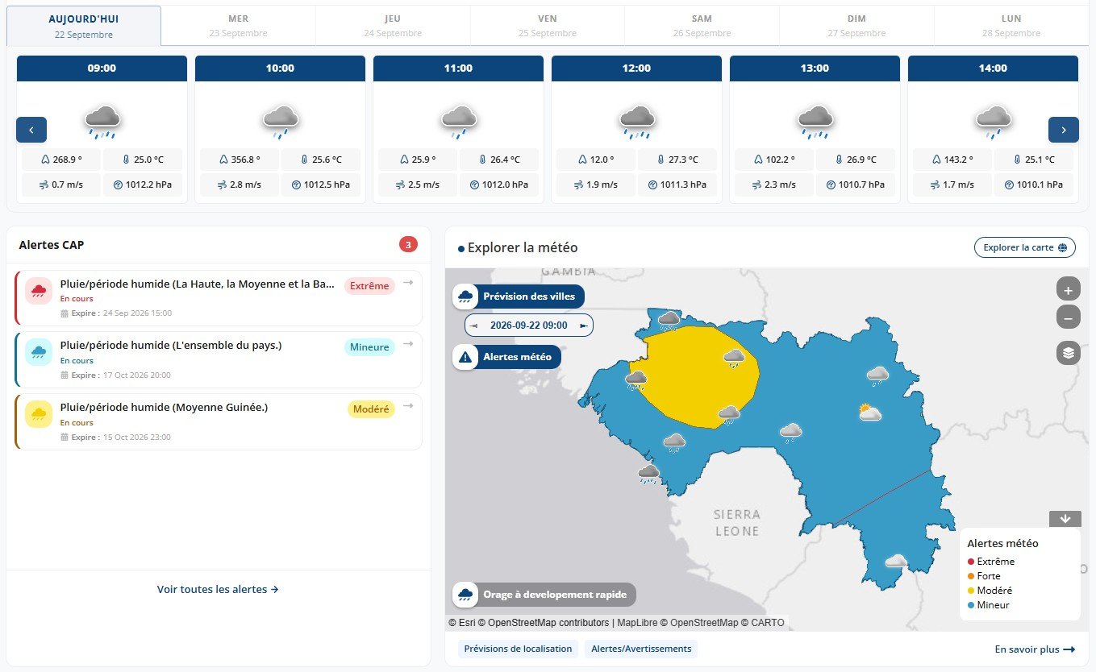Click the 2026-09-22 09:00 time label

pos(529,326)
